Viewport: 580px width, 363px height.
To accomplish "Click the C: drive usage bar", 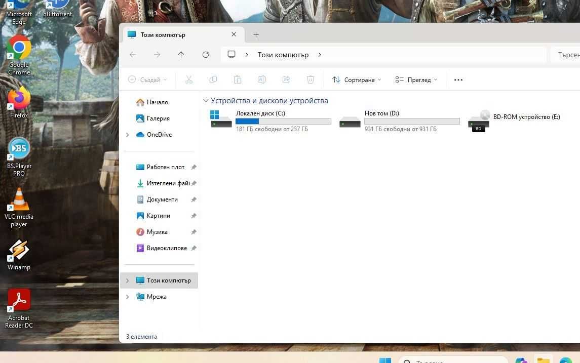I will [x=283, y=121].
